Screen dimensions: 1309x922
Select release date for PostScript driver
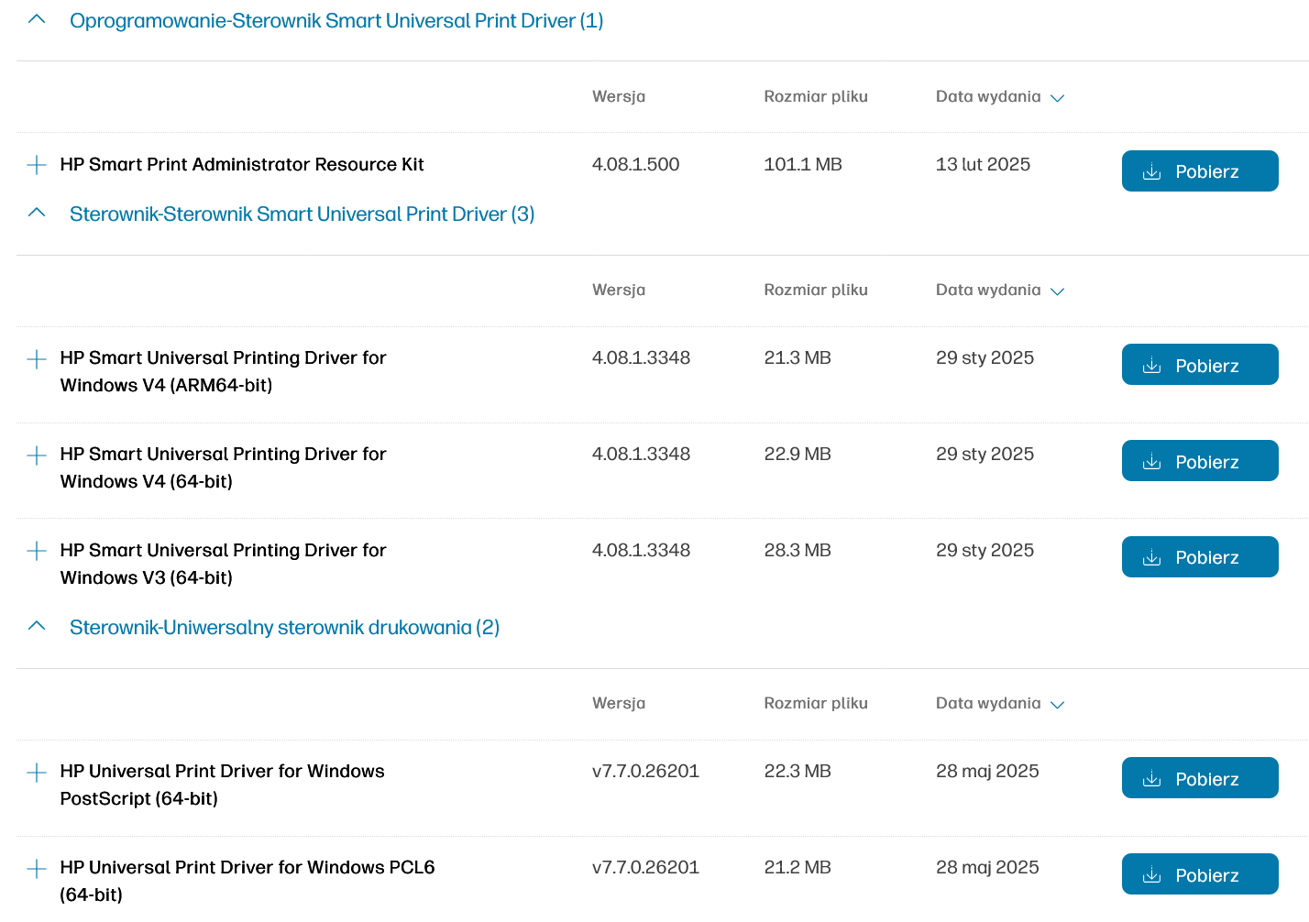pos(987,772)
